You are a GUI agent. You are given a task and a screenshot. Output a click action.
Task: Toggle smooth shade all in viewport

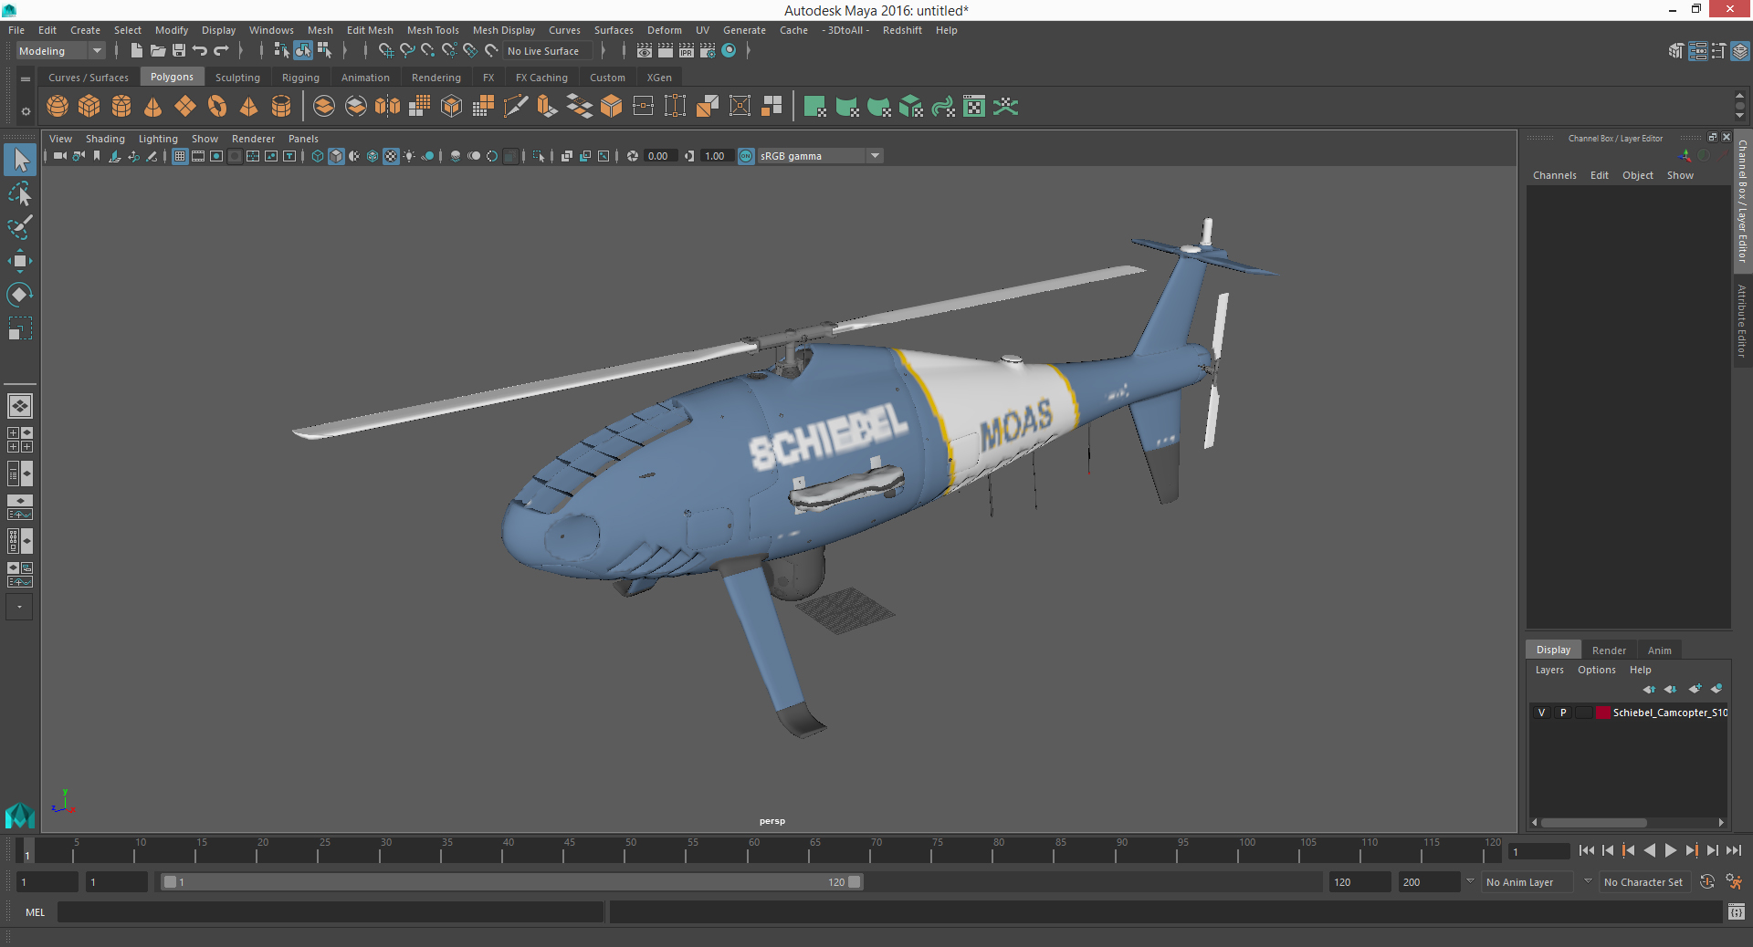[x=336, y=156]
